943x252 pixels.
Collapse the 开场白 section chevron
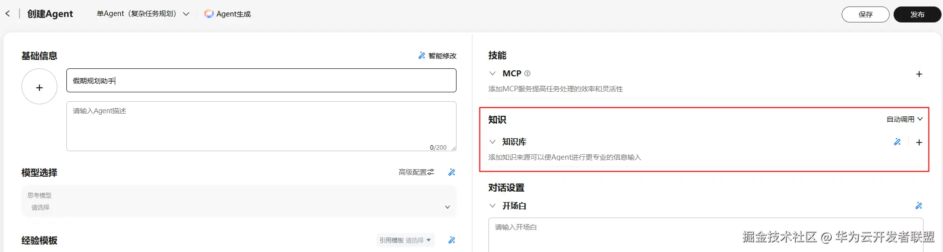492,206
